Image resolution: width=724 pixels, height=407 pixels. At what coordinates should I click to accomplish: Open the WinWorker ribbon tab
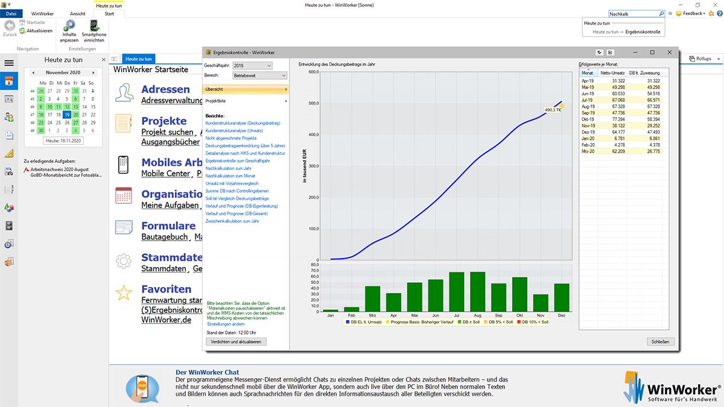(x=43, y=13)
